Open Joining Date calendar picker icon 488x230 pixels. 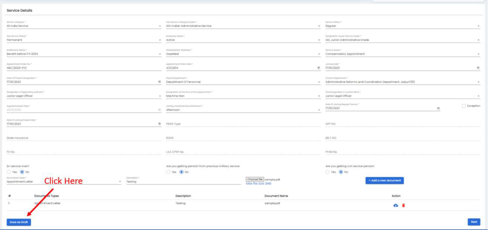tap(478, 68)
